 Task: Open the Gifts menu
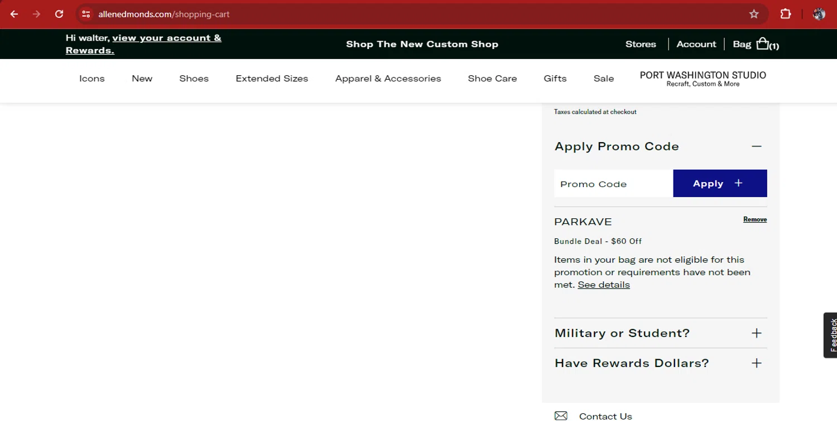coord(555,79)
